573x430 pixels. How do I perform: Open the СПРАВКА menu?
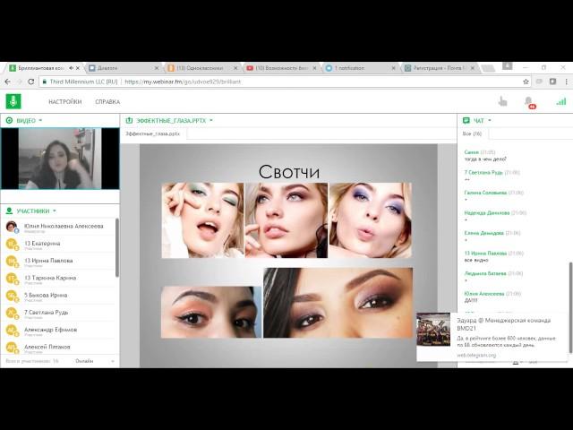tap(107, 101)
